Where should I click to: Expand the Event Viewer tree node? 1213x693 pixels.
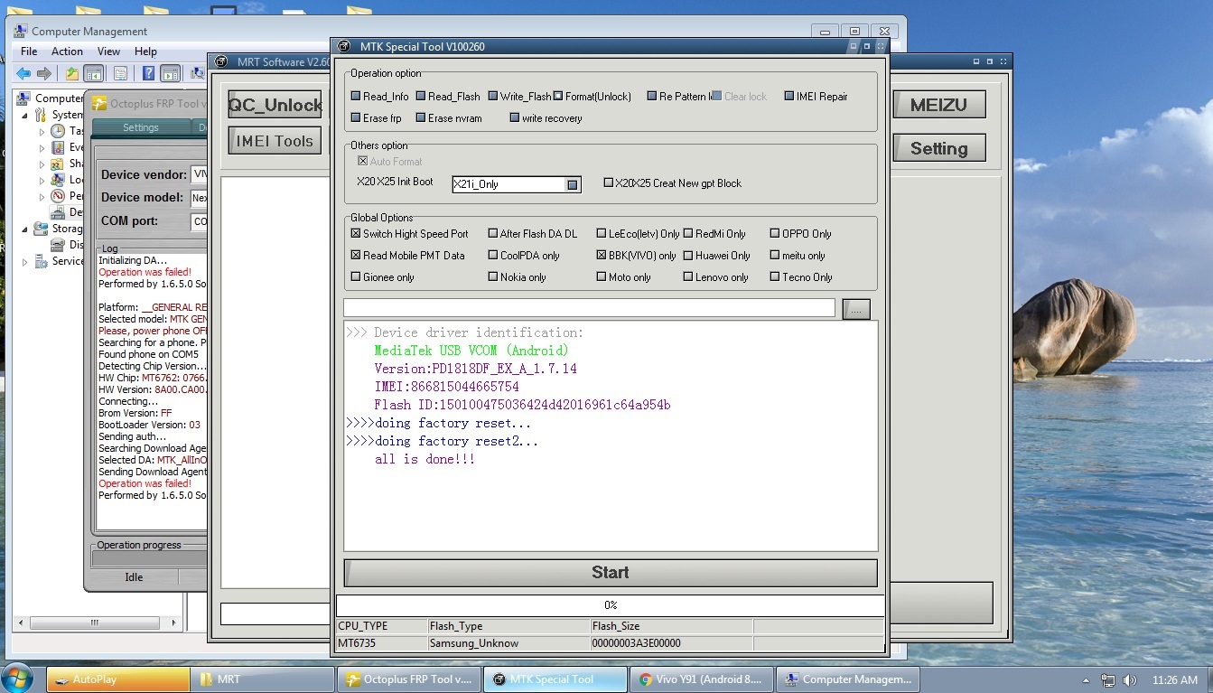42,147
